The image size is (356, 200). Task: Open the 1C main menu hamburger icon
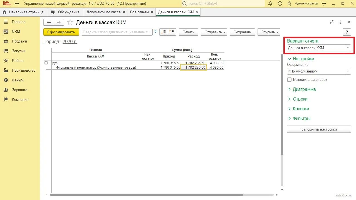(x=17, y=4)
